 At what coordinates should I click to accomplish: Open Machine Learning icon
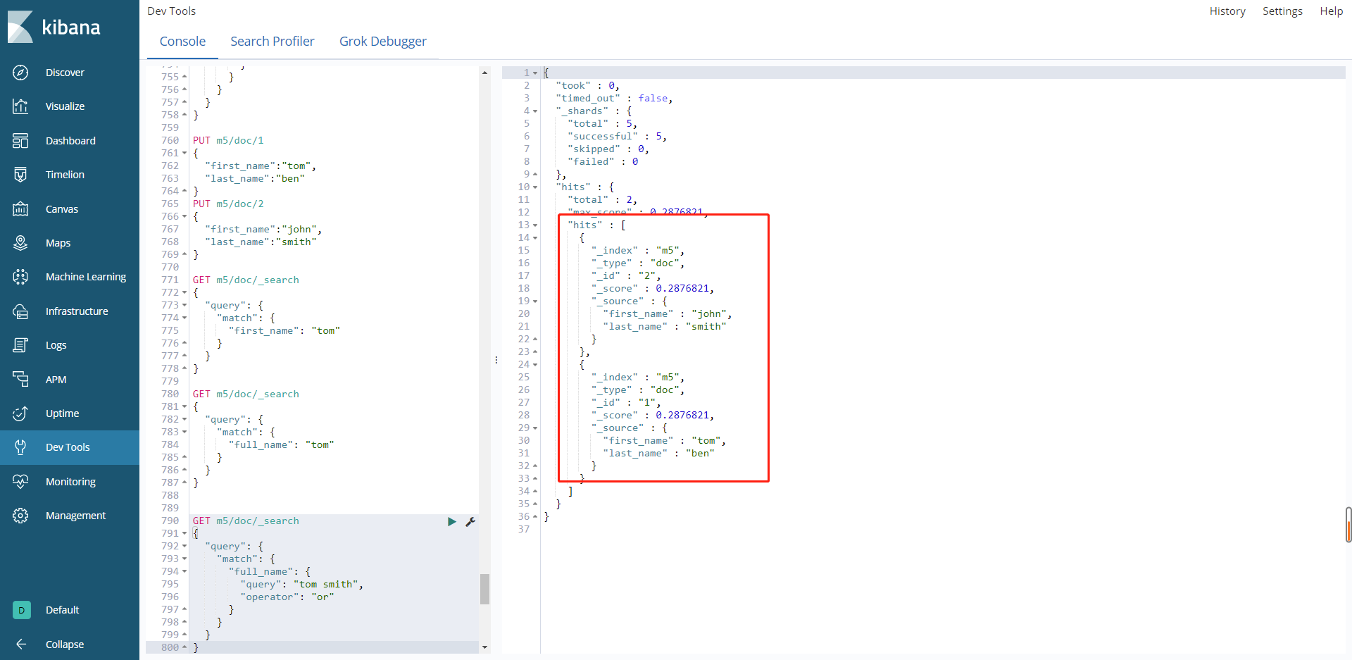click(x=20, y=277)
